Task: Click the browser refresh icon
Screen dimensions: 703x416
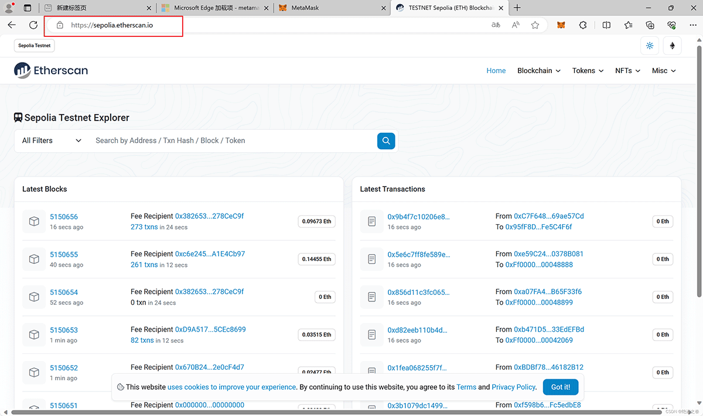Action: click(x=33, y=25)
